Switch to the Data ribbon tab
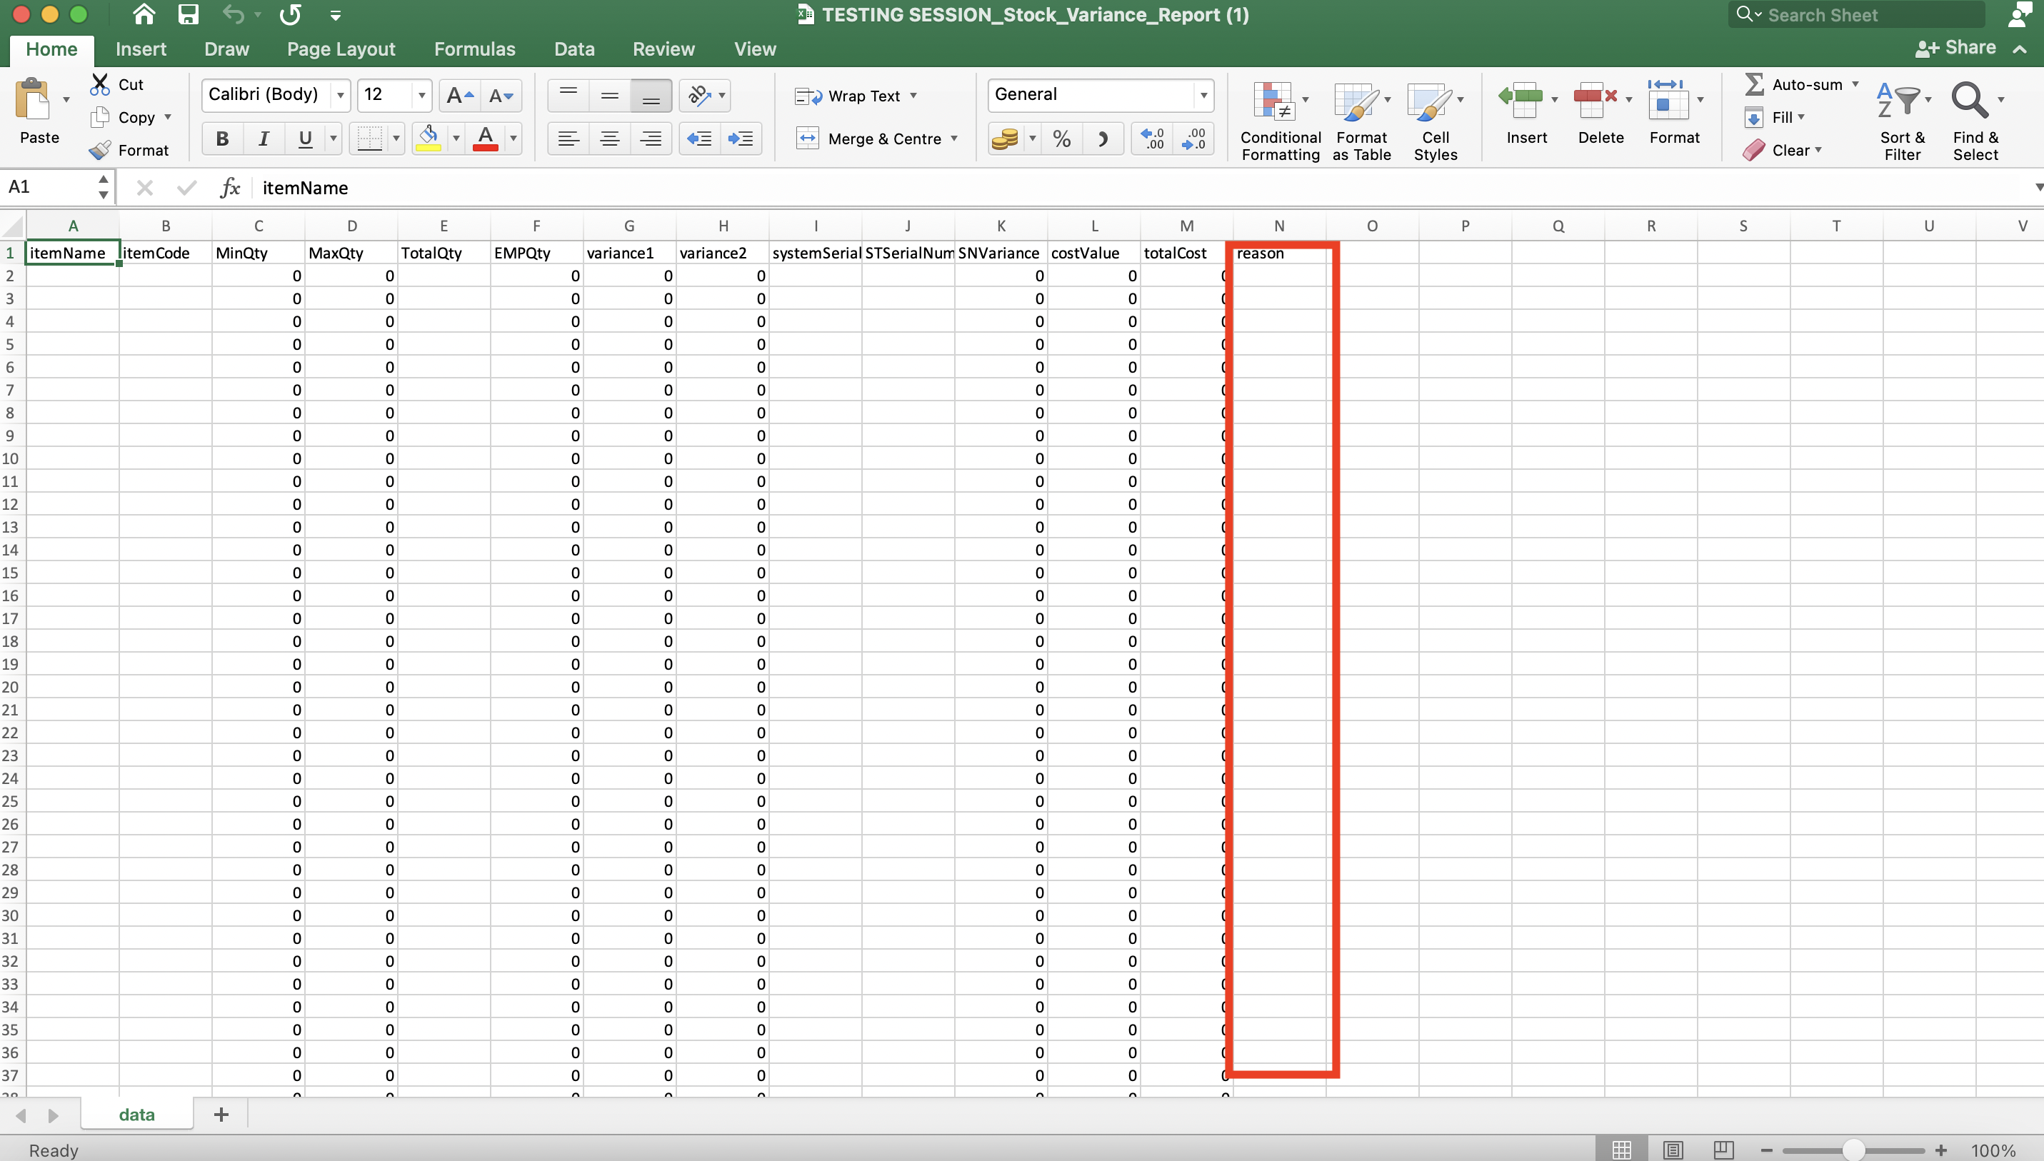Screen dimensions: 2044x1161 tap(574, 49)
